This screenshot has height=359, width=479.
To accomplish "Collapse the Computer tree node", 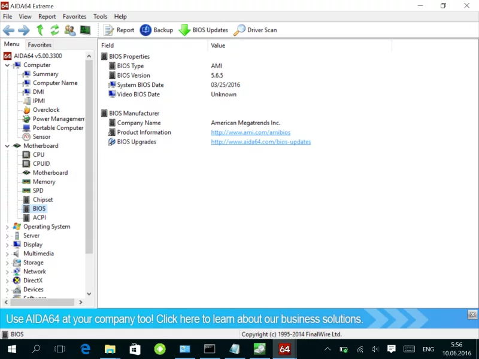I will point(7,65).
